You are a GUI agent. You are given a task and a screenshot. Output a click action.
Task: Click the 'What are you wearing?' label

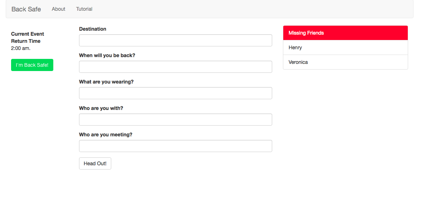coord(106,82)
